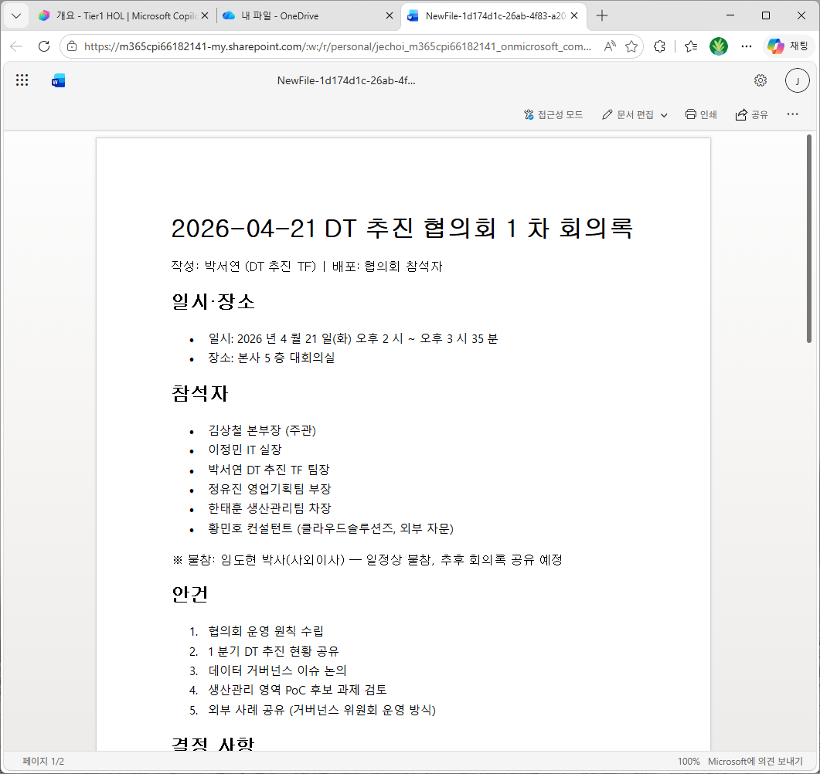The height and width of the screenshot is (774, 820).
Task: Click the browser back arrow
Action: pyautogui.click(x=16, y=46)
